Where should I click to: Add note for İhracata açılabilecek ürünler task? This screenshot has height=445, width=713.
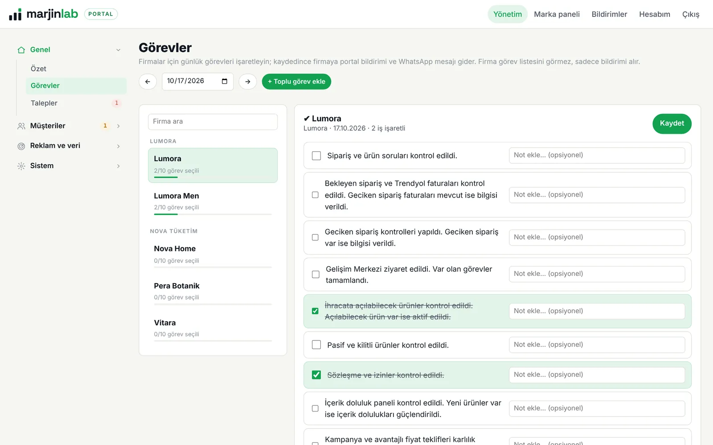click(x=597, y=311)
